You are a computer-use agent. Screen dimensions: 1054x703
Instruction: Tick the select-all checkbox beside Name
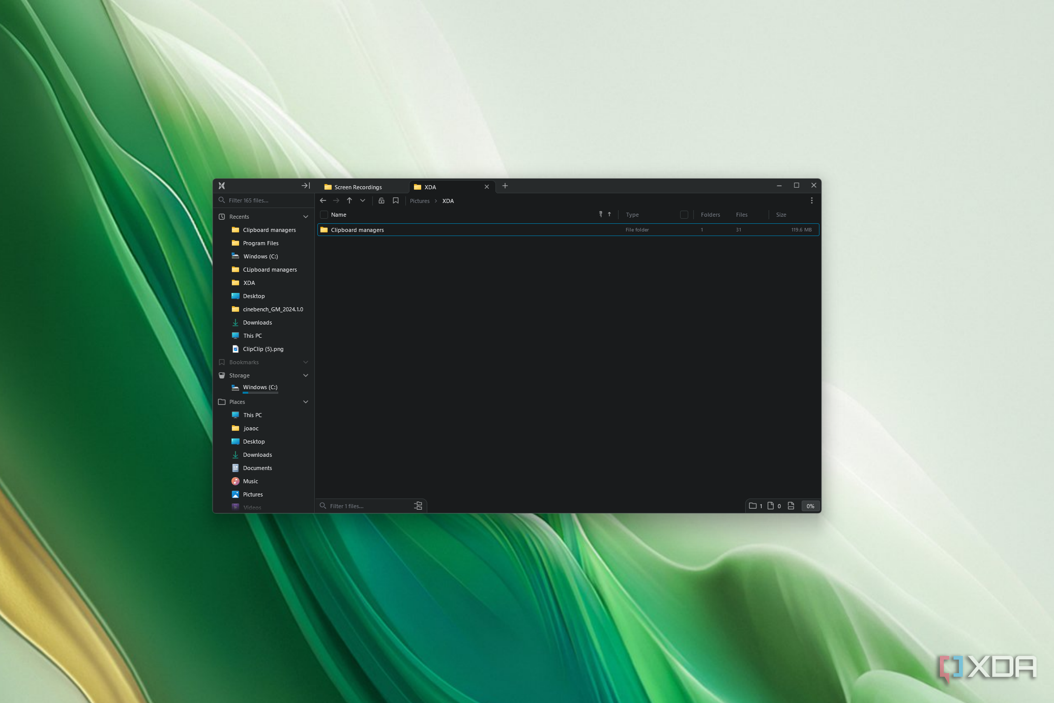coord(324,215)
